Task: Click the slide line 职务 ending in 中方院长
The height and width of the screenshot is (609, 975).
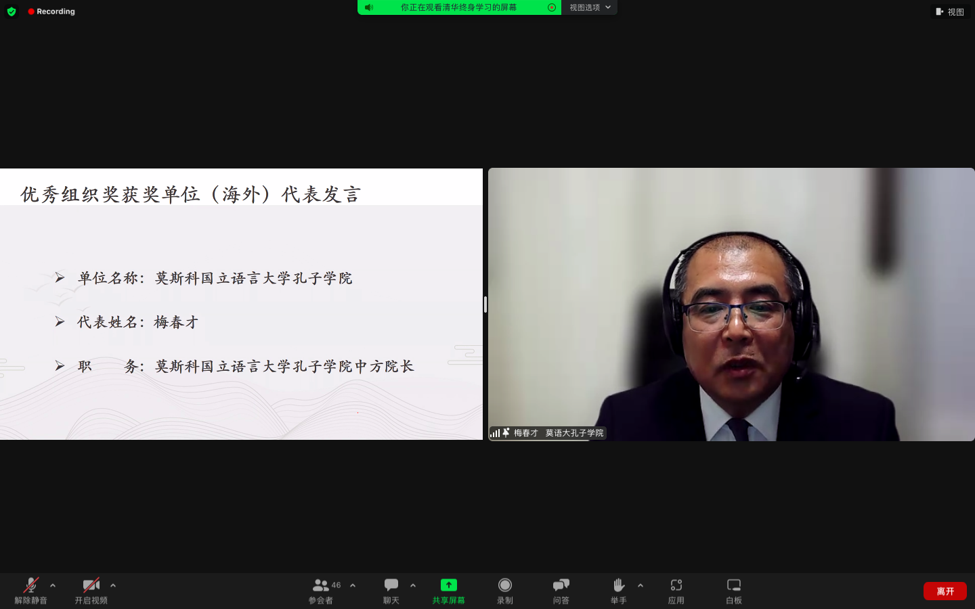Action: [x=245, y=366]
